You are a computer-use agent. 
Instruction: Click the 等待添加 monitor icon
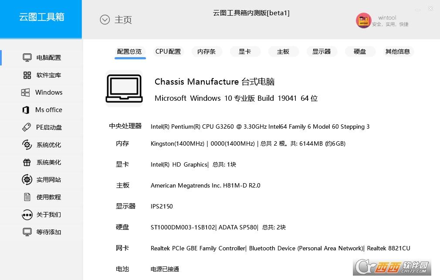click(27, 232)
